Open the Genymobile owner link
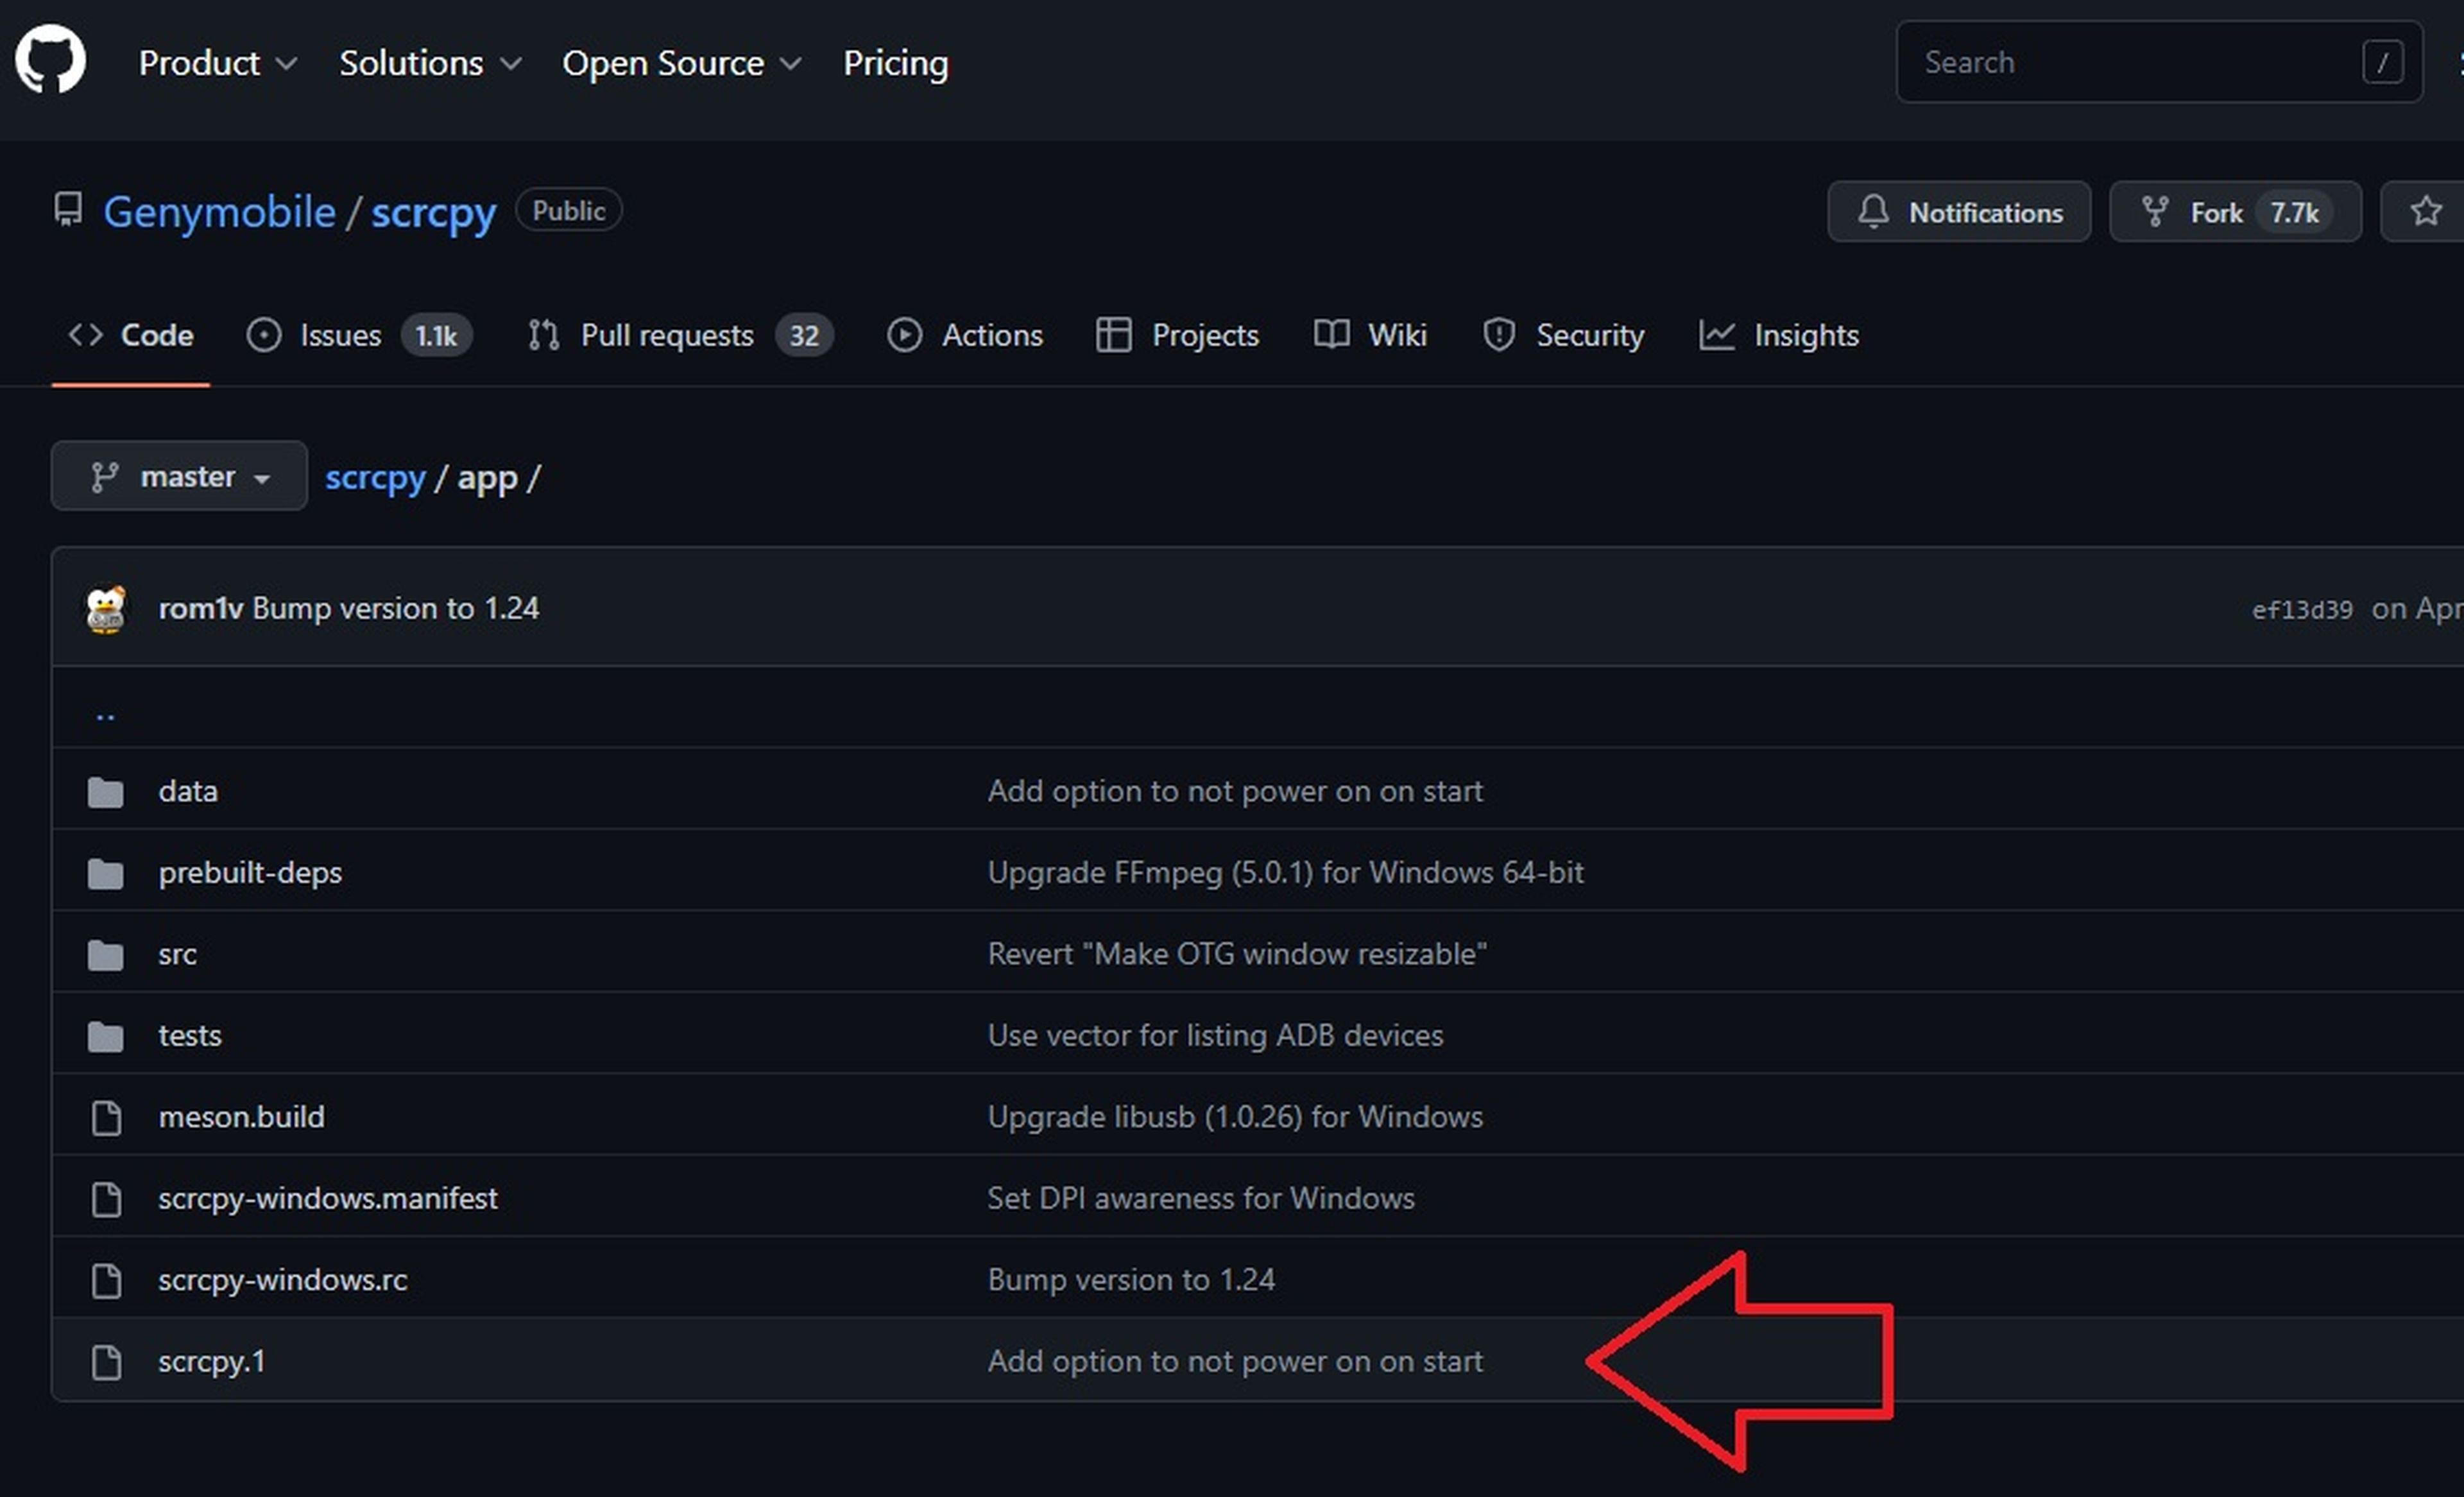This screenshot has height=1497, width=2464. (219, 212)
